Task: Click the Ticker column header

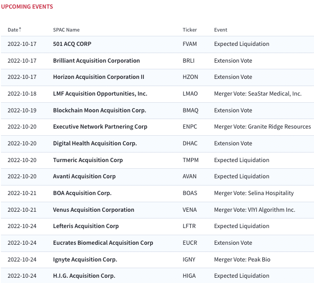Action: [190, 30]
